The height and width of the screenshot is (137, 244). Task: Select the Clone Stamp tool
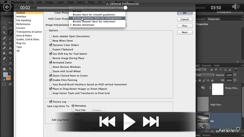(4, 43)
